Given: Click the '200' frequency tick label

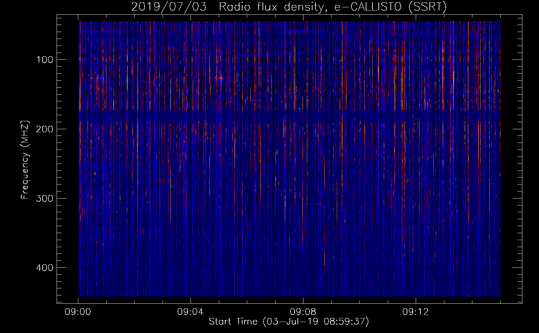Looking at the screenshot, I should 45,129.
